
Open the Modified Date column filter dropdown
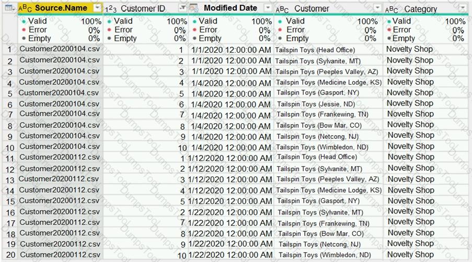(268, 8)
